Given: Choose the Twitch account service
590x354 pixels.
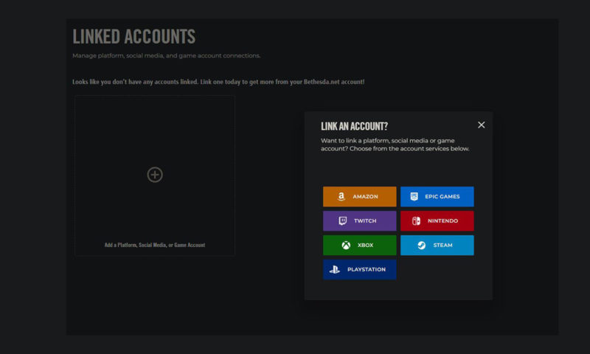Looking at the screenshot, I should coord(359,221).
